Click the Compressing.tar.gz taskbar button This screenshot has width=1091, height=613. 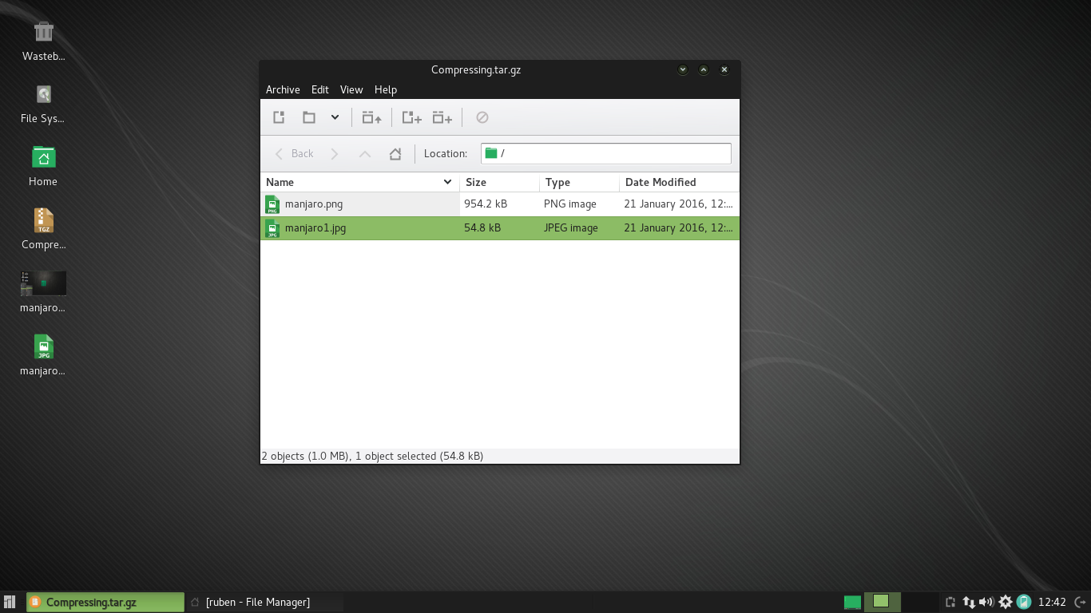(x=105, y=602)
